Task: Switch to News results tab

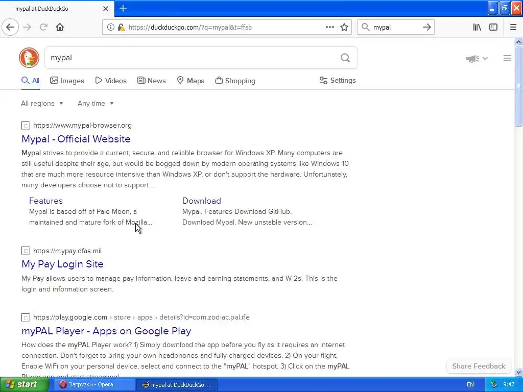Action: [x=151, y=81]
